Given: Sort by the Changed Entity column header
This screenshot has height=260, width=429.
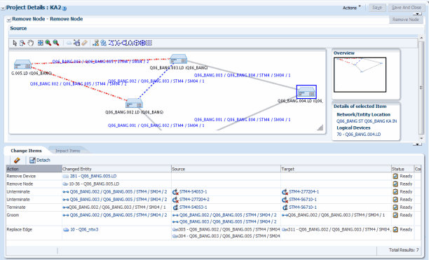Looking at the screenshot, I should coord(116,169).
